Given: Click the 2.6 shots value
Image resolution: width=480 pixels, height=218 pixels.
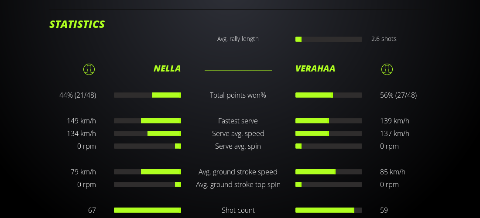Looking at the screenshot, I should (384, 39).
